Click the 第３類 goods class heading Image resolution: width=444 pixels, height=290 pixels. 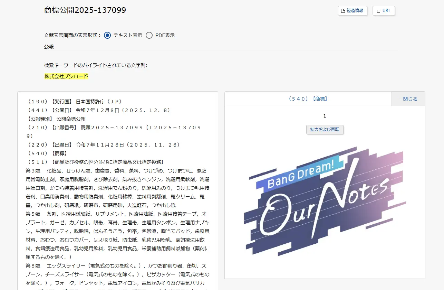(x=33, y=171)
